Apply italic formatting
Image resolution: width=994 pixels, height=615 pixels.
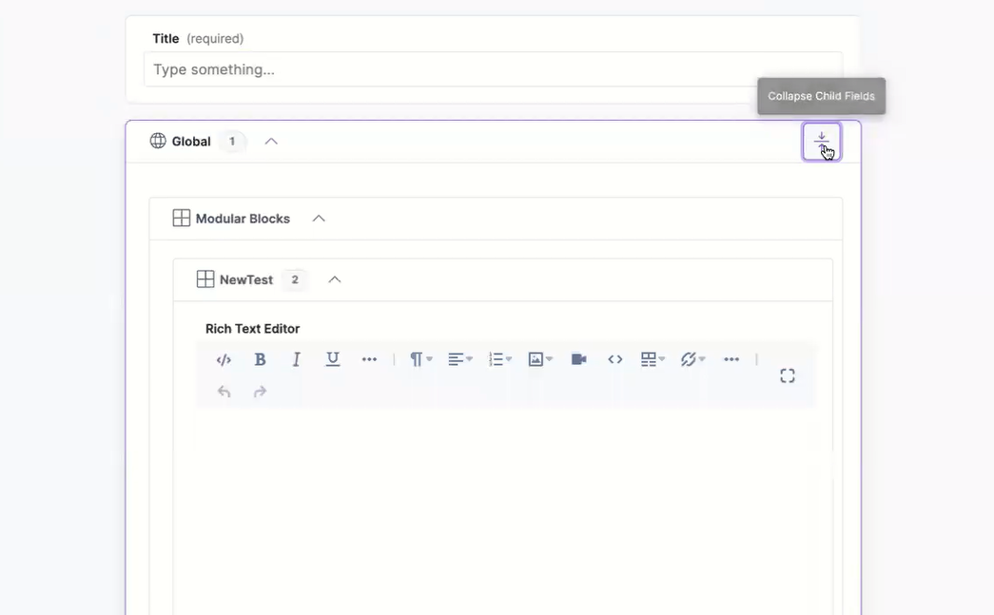point(296,359)
